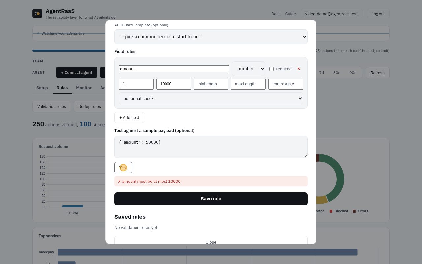This screenshot has width=422, height=264.
Task: Log out of AgentRaaS
Action: click(x=378, y=14)
